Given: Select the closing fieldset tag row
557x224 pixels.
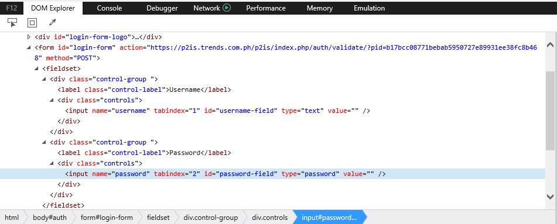Looking at the screenshot, I should coord(63,205).
